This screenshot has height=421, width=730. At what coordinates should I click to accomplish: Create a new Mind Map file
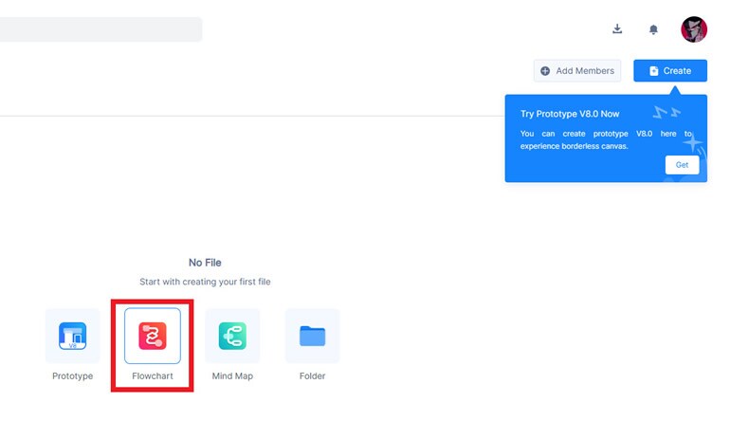point(232,336)
